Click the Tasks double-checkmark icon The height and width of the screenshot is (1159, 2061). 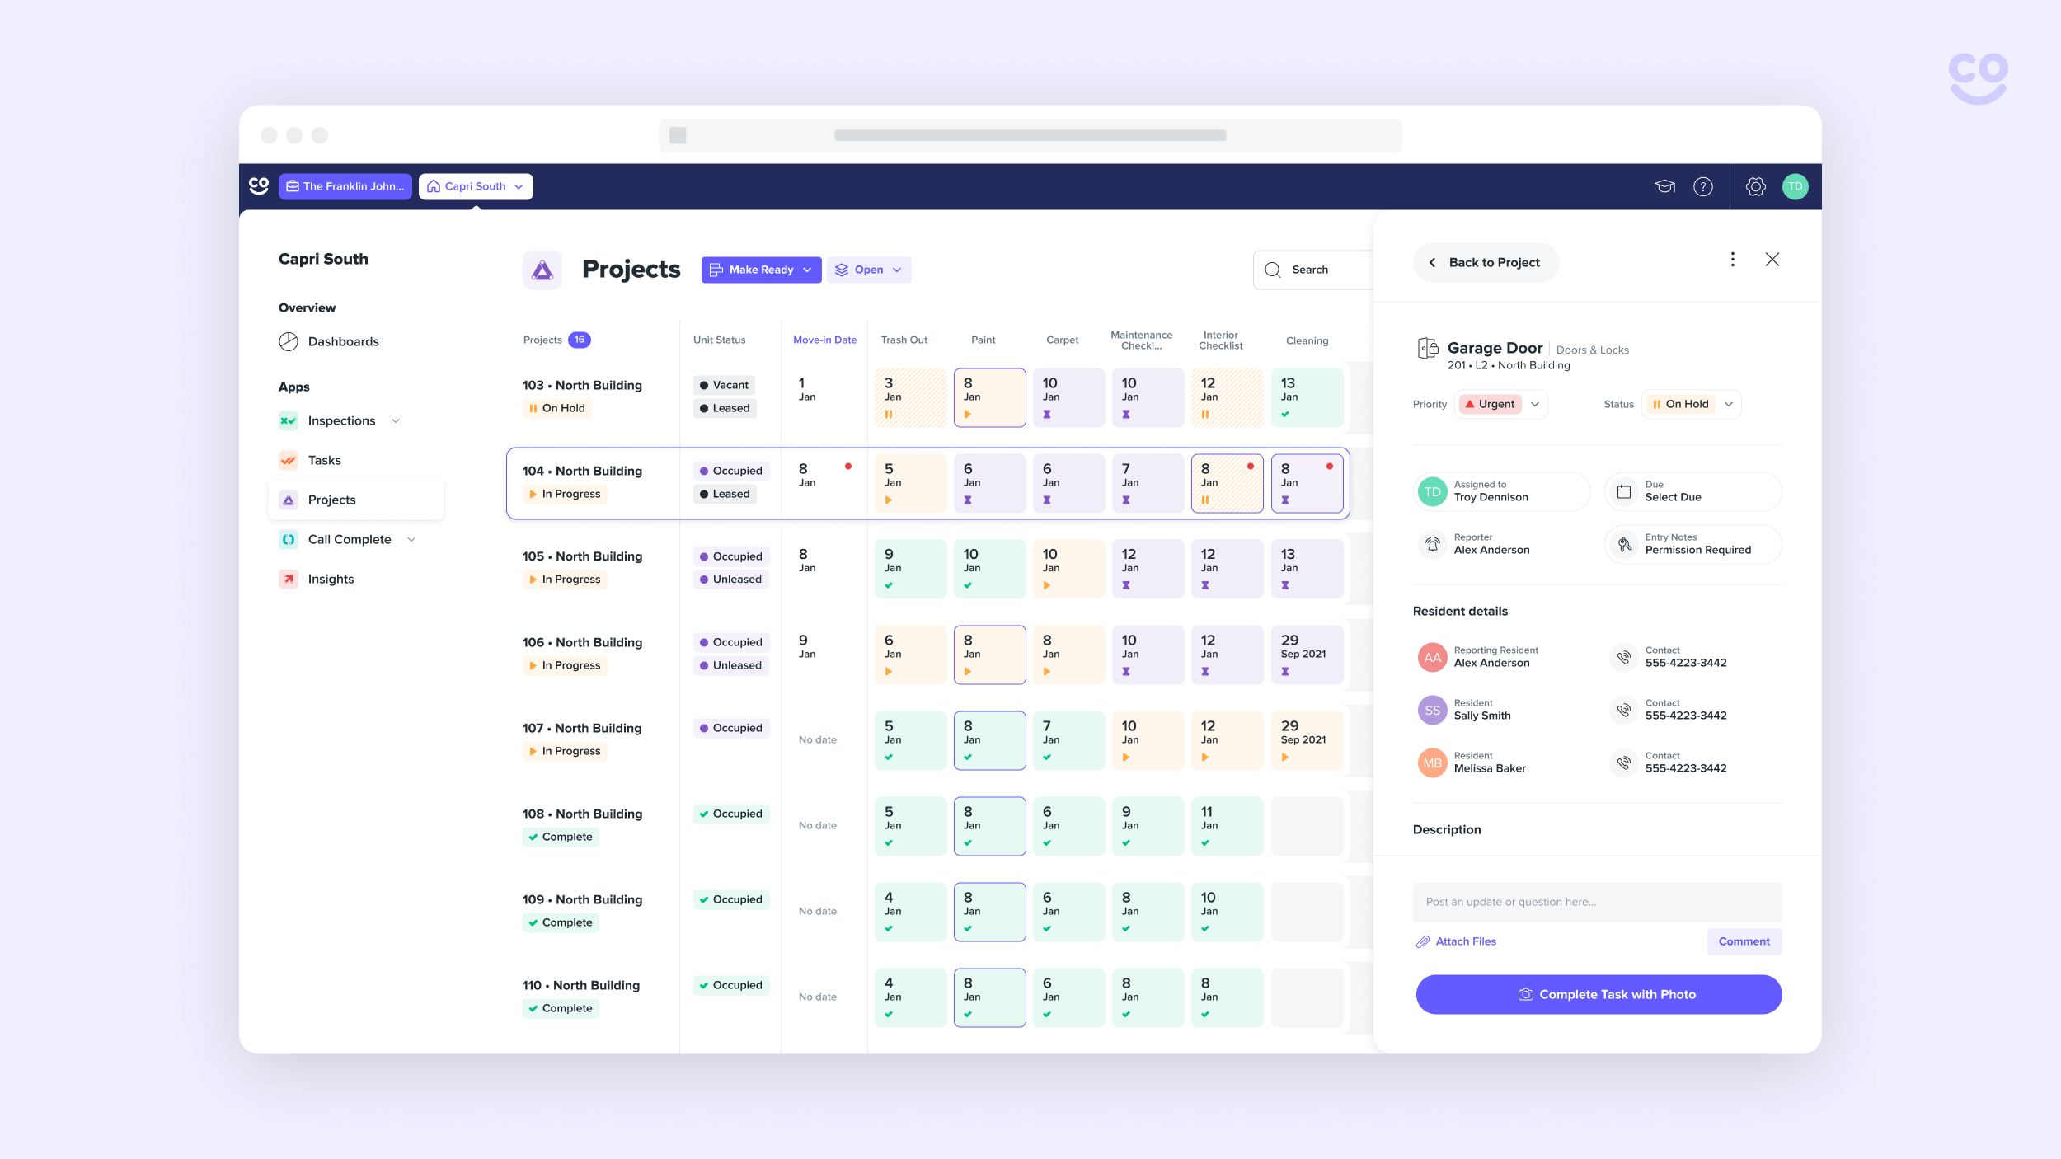pyautogui.click(x=289, y=460)
